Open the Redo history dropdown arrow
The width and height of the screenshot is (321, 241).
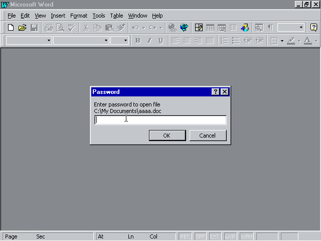[161, 28]
